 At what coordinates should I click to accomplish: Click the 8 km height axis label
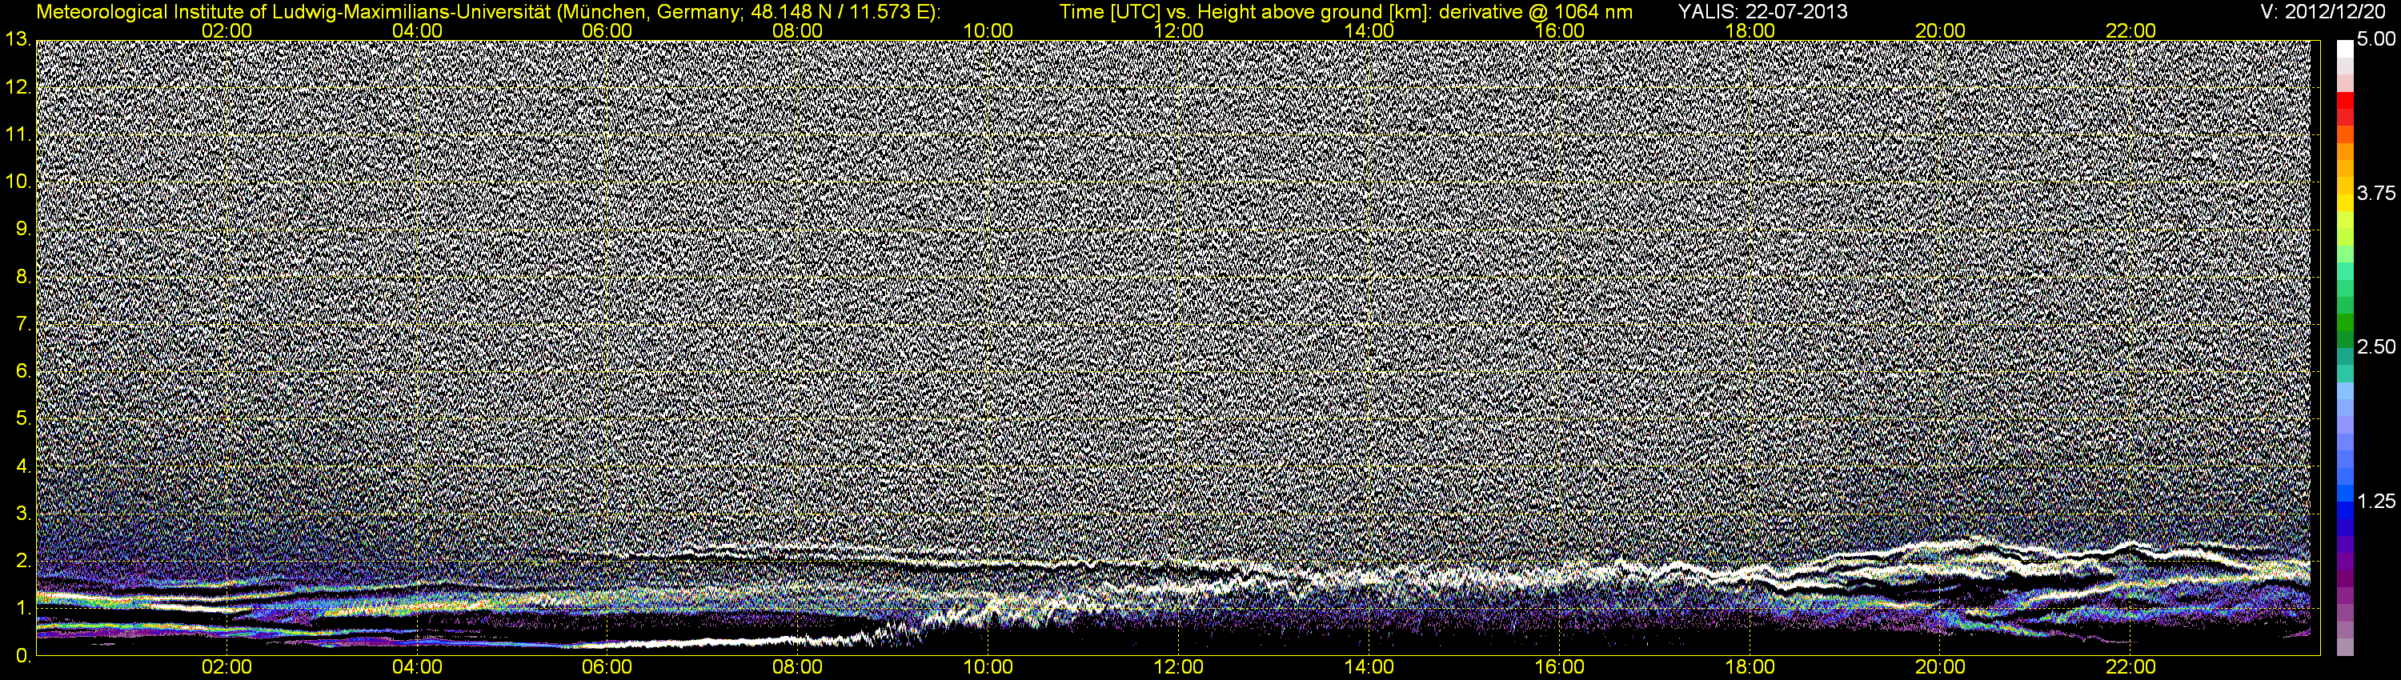coord(23,277)
